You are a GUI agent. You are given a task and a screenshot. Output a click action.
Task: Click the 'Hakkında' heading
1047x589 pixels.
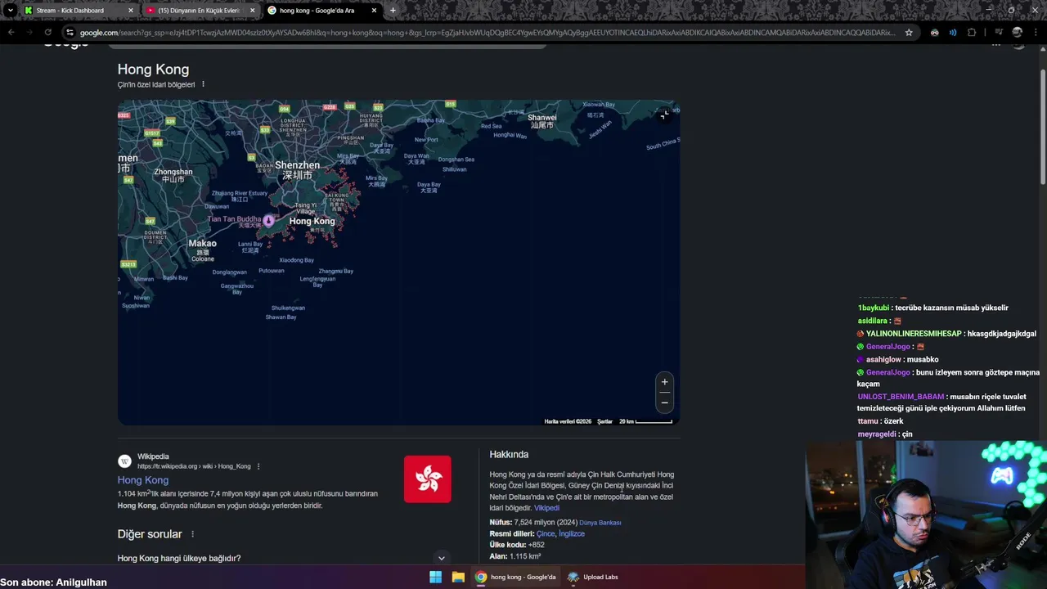[x=509, y=454]
